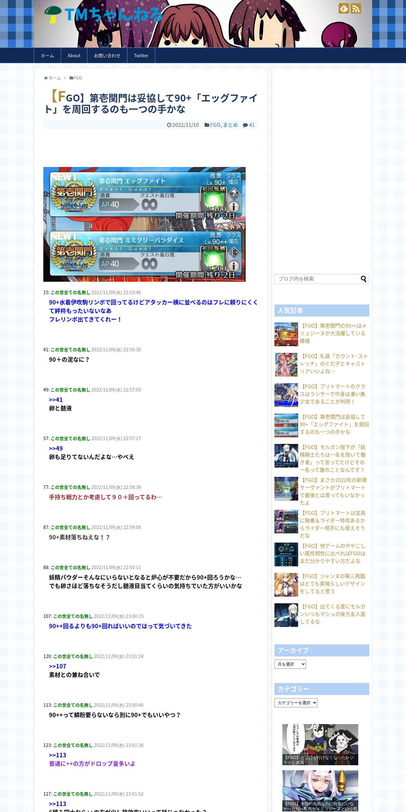Open the ホーム navigation item
Viewport: 406px width, 812px height.
[47, 55]
